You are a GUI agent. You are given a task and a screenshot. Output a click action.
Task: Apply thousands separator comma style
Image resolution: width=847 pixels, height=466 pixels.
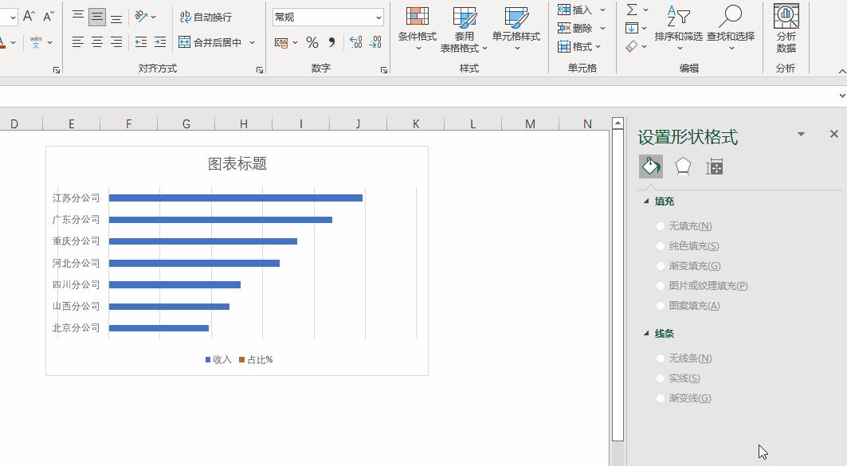point(332,42)
